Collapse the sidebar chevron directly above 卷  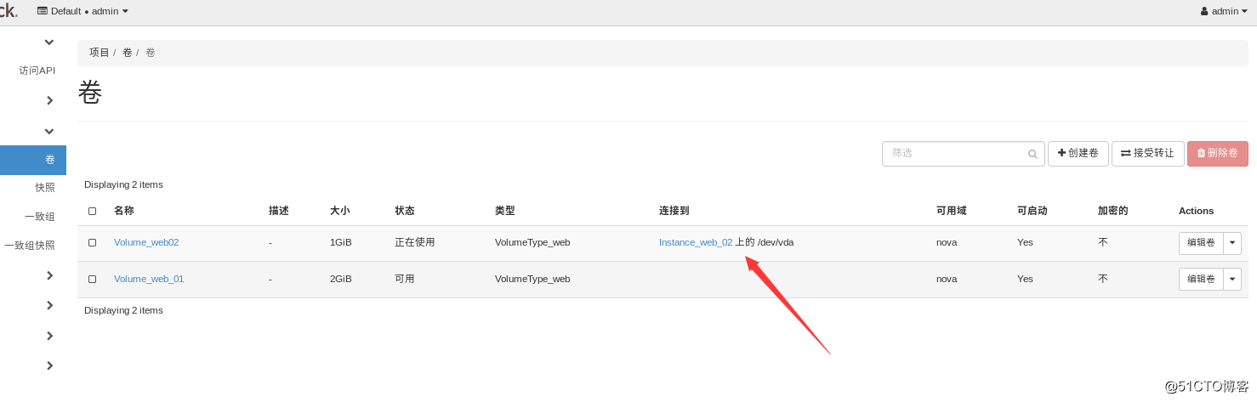point(49,131)
